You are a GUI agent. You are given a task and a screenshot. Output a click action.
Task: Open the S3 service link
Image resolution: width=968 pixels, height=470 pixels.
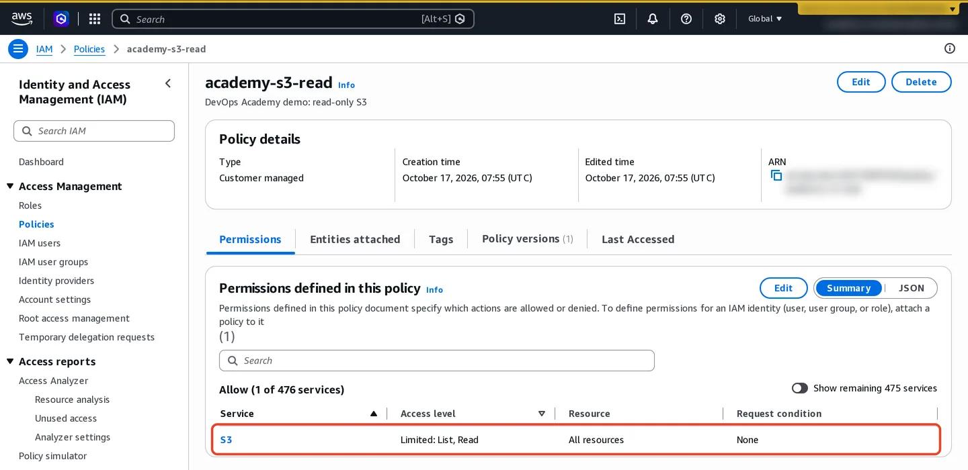[x=226, y=440]
